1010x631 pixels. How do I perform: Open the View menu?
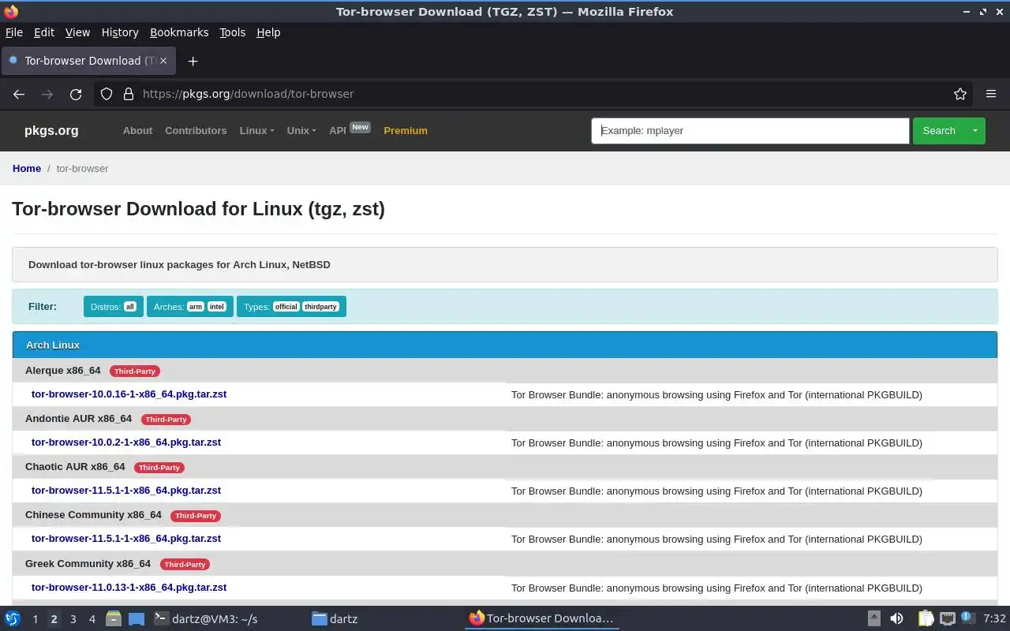(x=77, y=32)
